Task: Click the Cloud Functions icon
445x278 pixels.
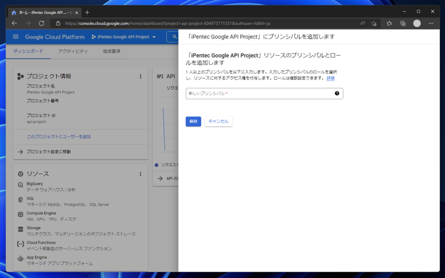Action: 20,244
